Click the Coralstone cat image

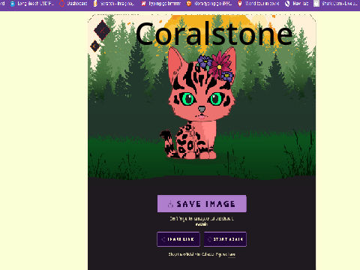click(197, 103)
